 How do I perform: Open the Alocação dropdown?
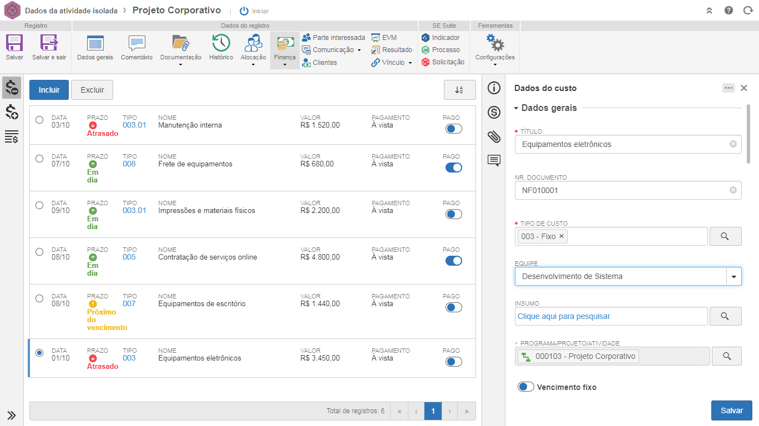coord(254,50)
